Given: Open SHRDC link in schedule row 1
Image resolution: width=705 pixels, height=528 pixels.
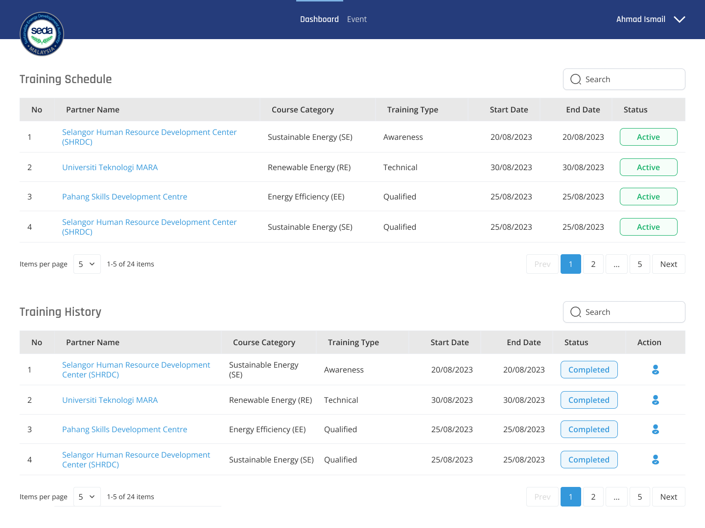Looking at the screenshot, I should coord(149,137).
